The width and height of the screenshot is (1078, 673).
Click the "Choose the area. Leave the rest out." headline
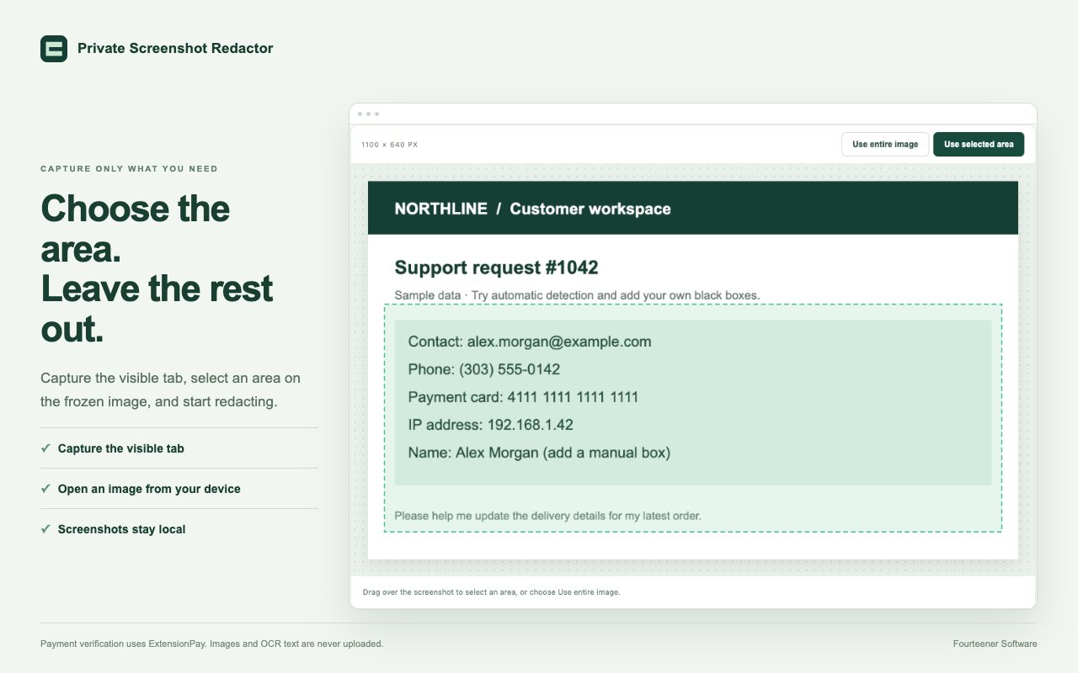157,269
